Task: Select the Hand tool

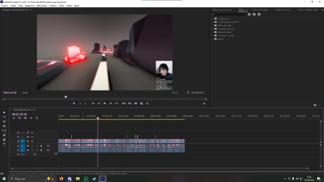Action: point(4,140)
